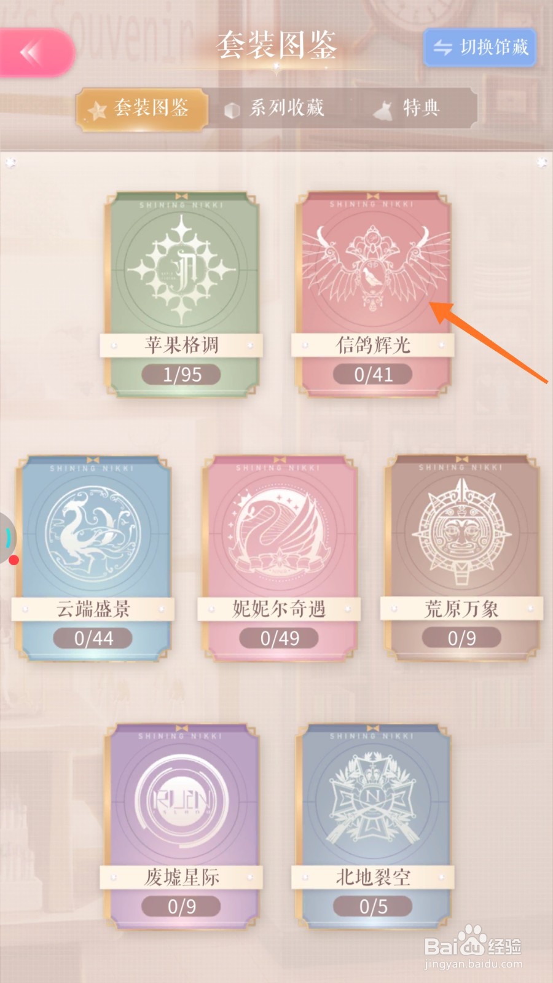Open the 苹果格调 emblem card

coord(181,294)
